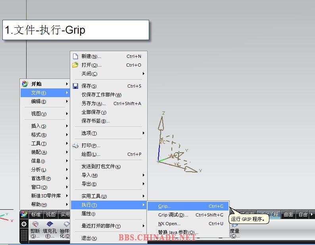315x245 pixels.
Task: Run Grip... from the 执行 submenu
Action: point(188,206)
